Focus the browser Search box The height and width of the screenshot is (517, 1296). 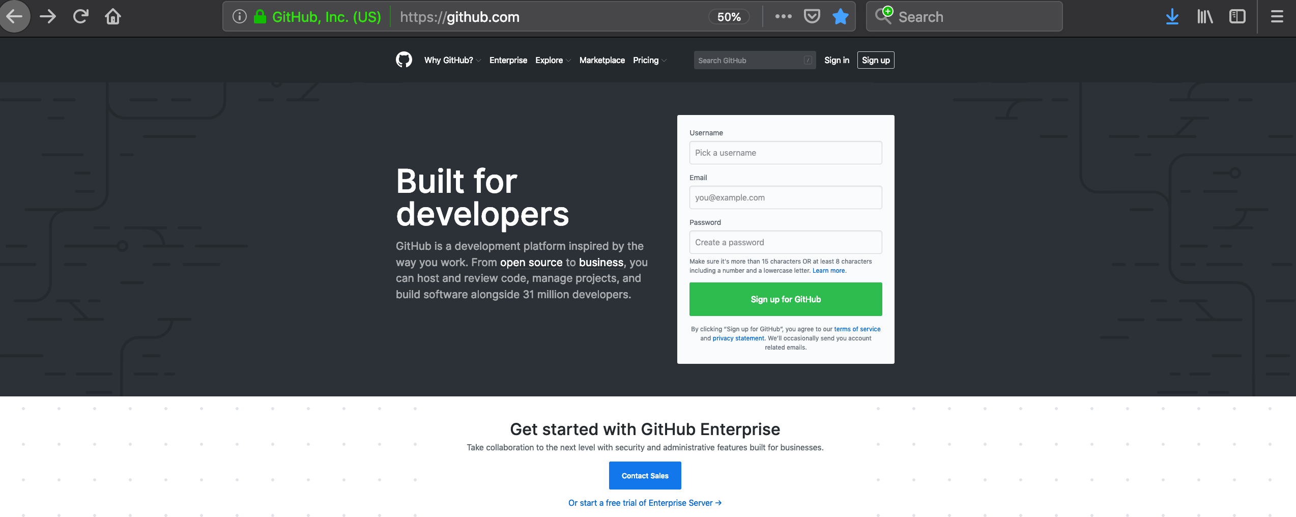pos(964,17)
